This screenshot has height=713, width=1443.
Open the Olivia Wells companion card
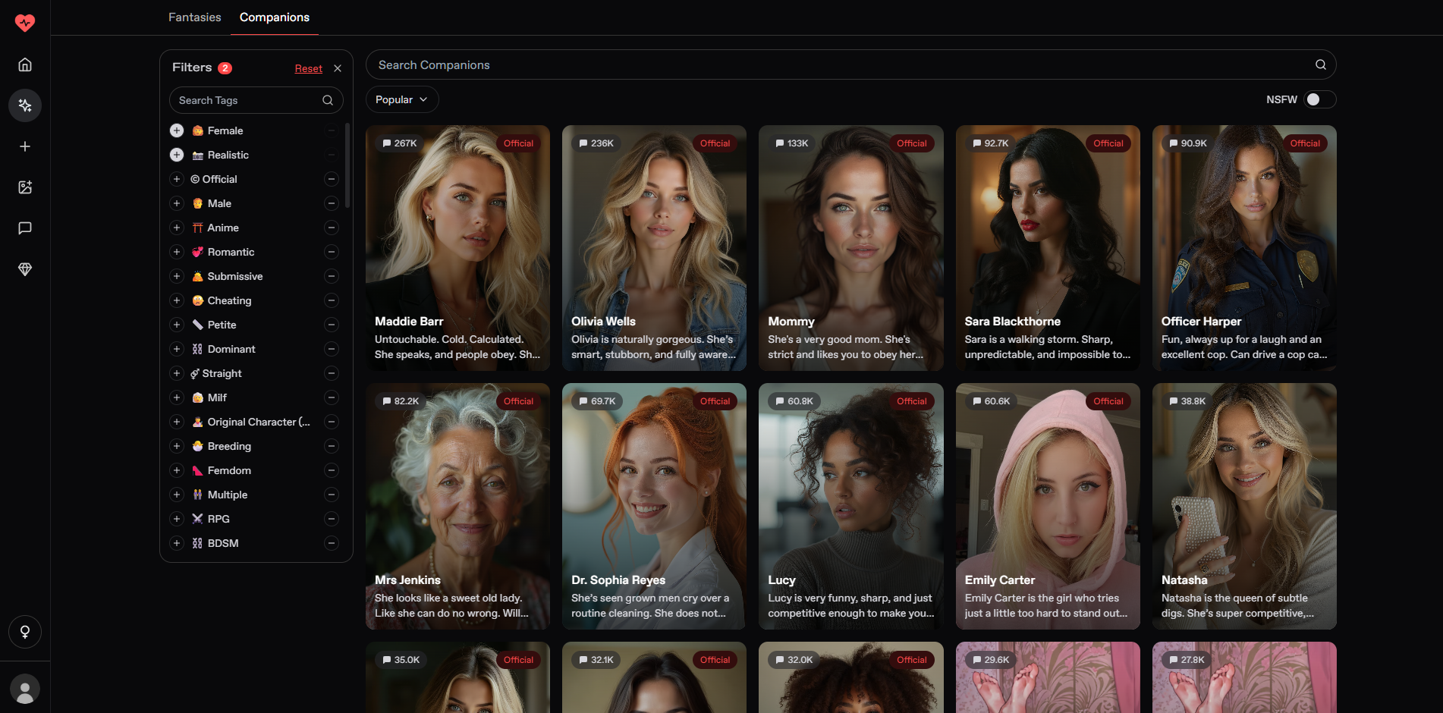click(x=654, y=248)
